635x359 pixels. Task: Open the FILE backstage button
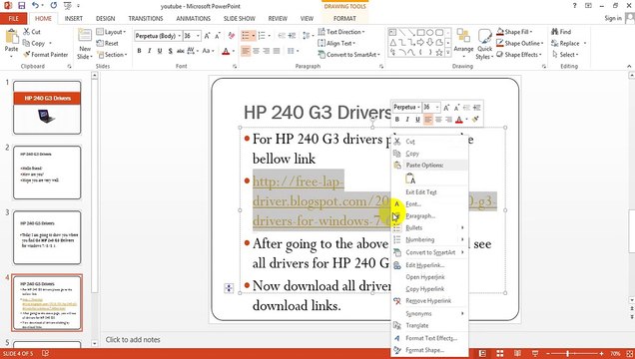pos(13,18)
